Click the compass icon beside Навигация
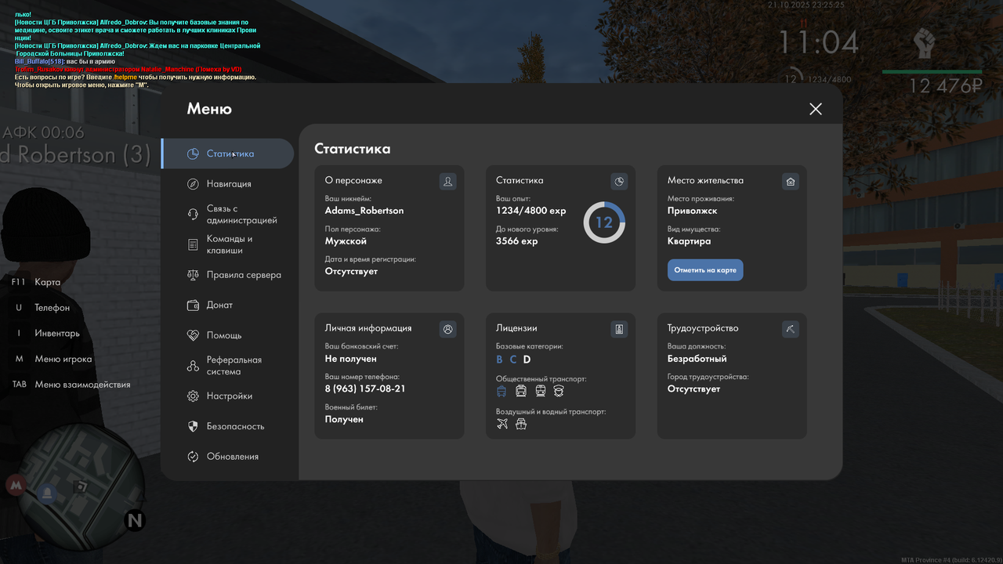Image resolution: width=1003 pixels, height=564 pixels. [193, 184]
